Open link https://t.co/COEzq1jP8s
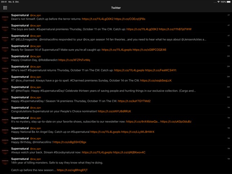This screenshot has width=232, height=174. (130, 19)
